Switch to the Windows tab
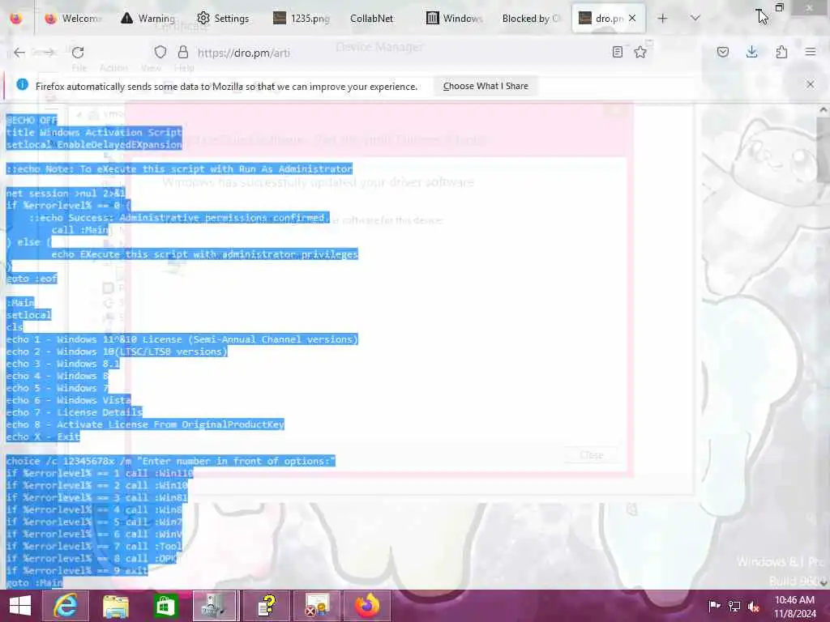The width and height of the screenshot is (830, 622). click(x=455, y=19)
